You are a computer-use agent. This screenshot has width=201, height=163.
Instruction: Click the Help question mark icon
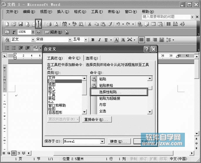(38, 32)
